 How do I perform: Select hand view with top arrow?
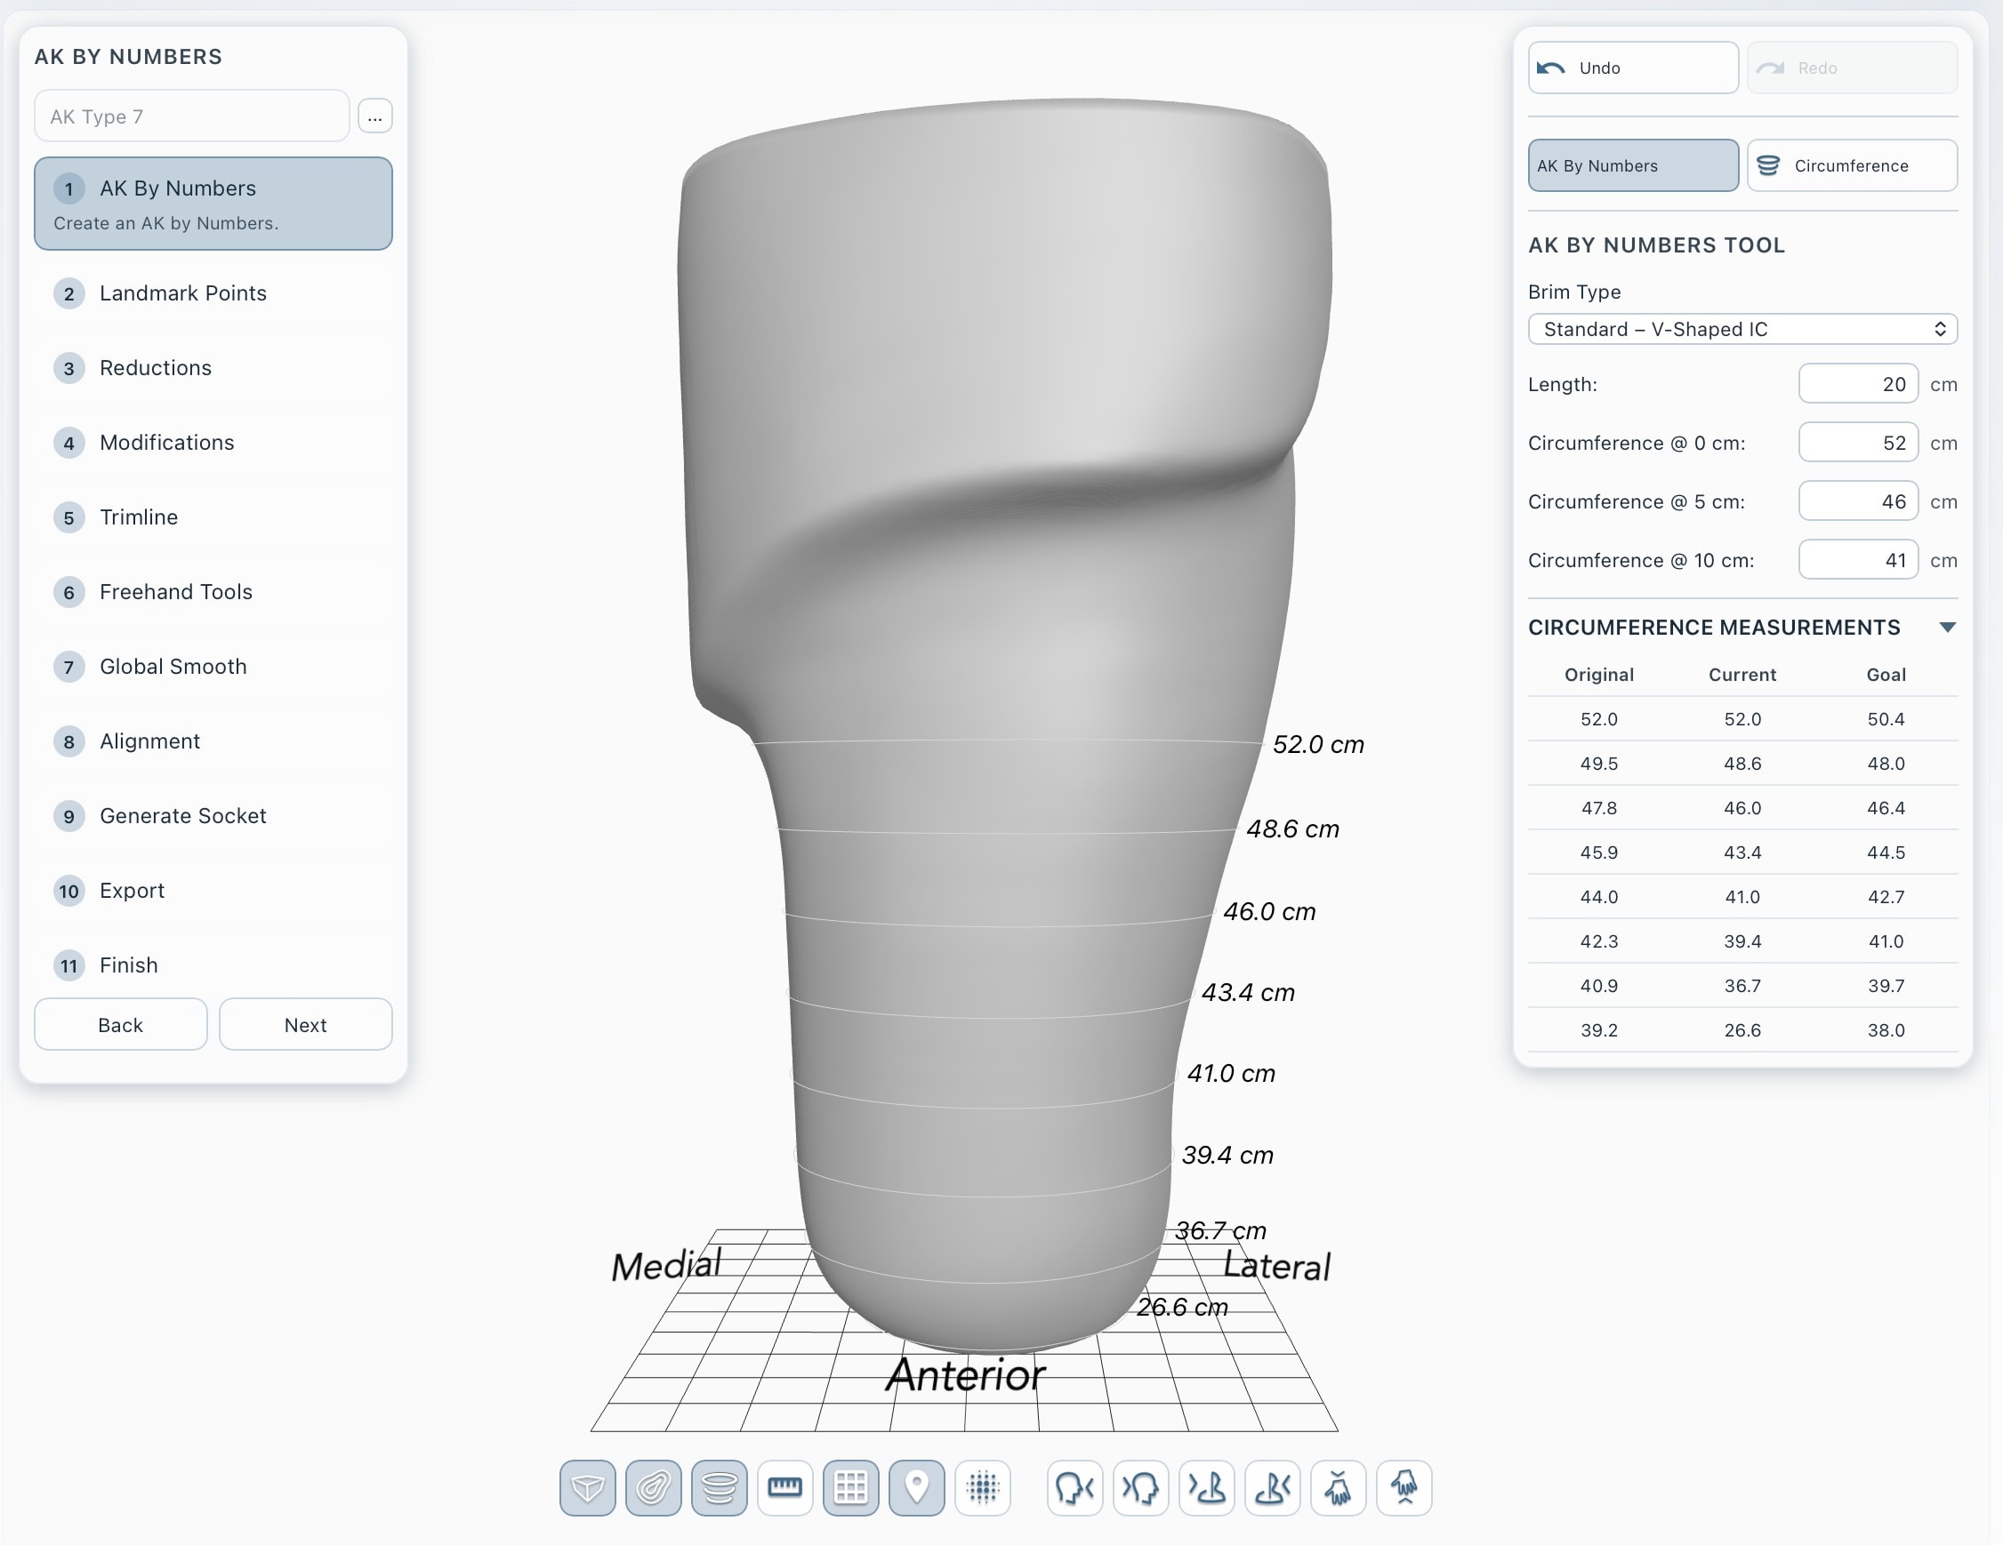[x=1339, y=1487]
